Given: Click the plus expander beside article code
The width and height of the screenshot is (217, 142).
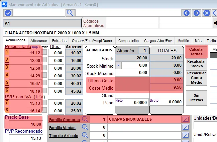Looking at the screenshot, I should pyautogui.click(x=215, y=24).
